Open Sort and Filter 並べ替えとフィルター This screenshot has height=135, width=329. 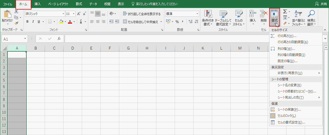[x=299, y=18]
